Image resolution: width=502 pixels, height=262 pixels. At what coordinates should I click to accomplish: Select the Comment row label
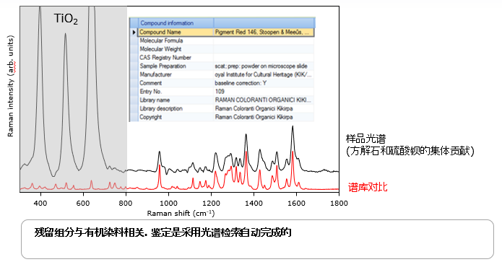(x=150, y=83)
